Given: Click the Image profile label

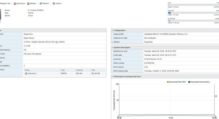Looking at the screenshot, I should [118, 34].
